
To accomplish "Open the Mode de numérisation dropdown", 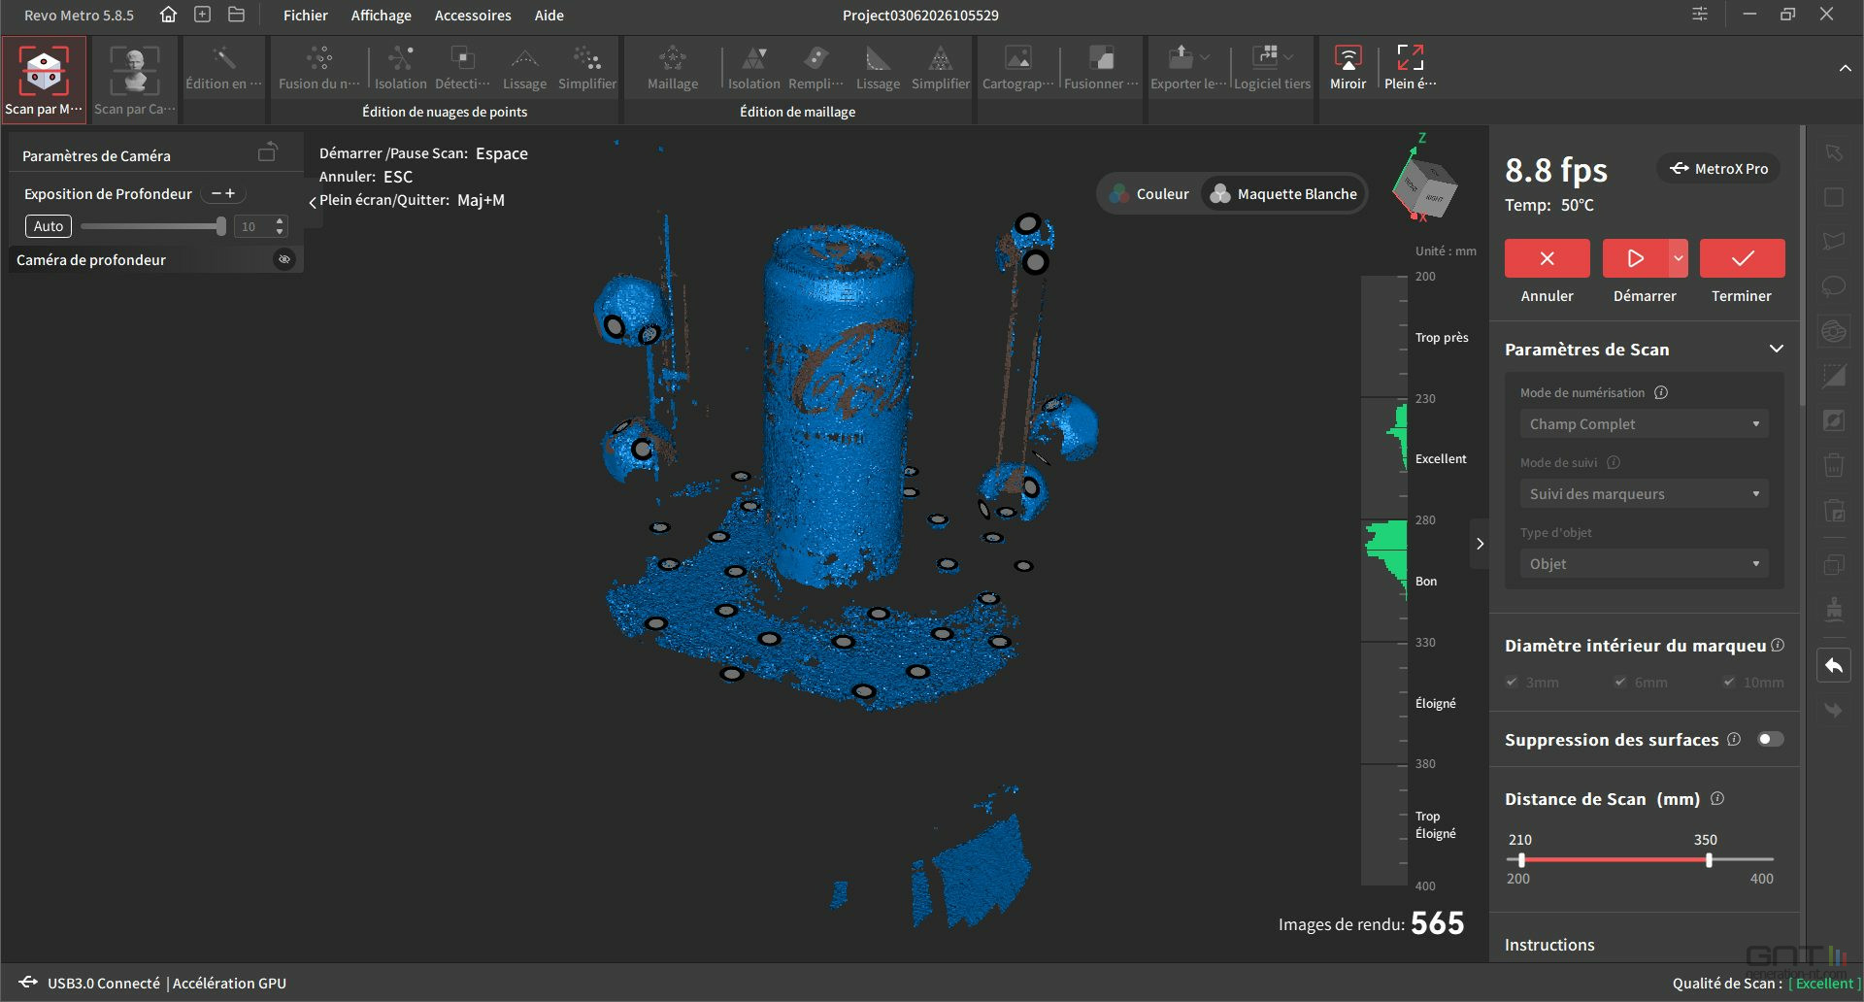I will coord(1644,424).
